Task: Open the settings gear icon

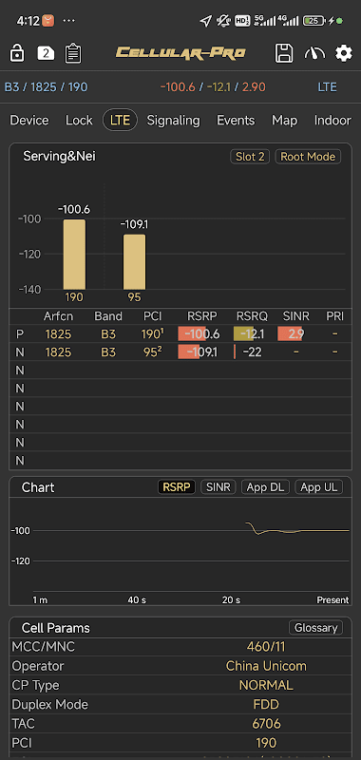Action: point(344,53)
